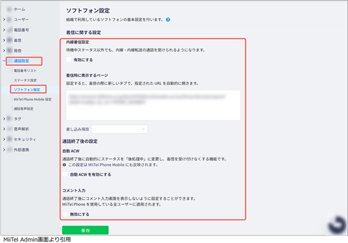
Task: Expand the ユーザー sidebar section
Action: (4, 20)
